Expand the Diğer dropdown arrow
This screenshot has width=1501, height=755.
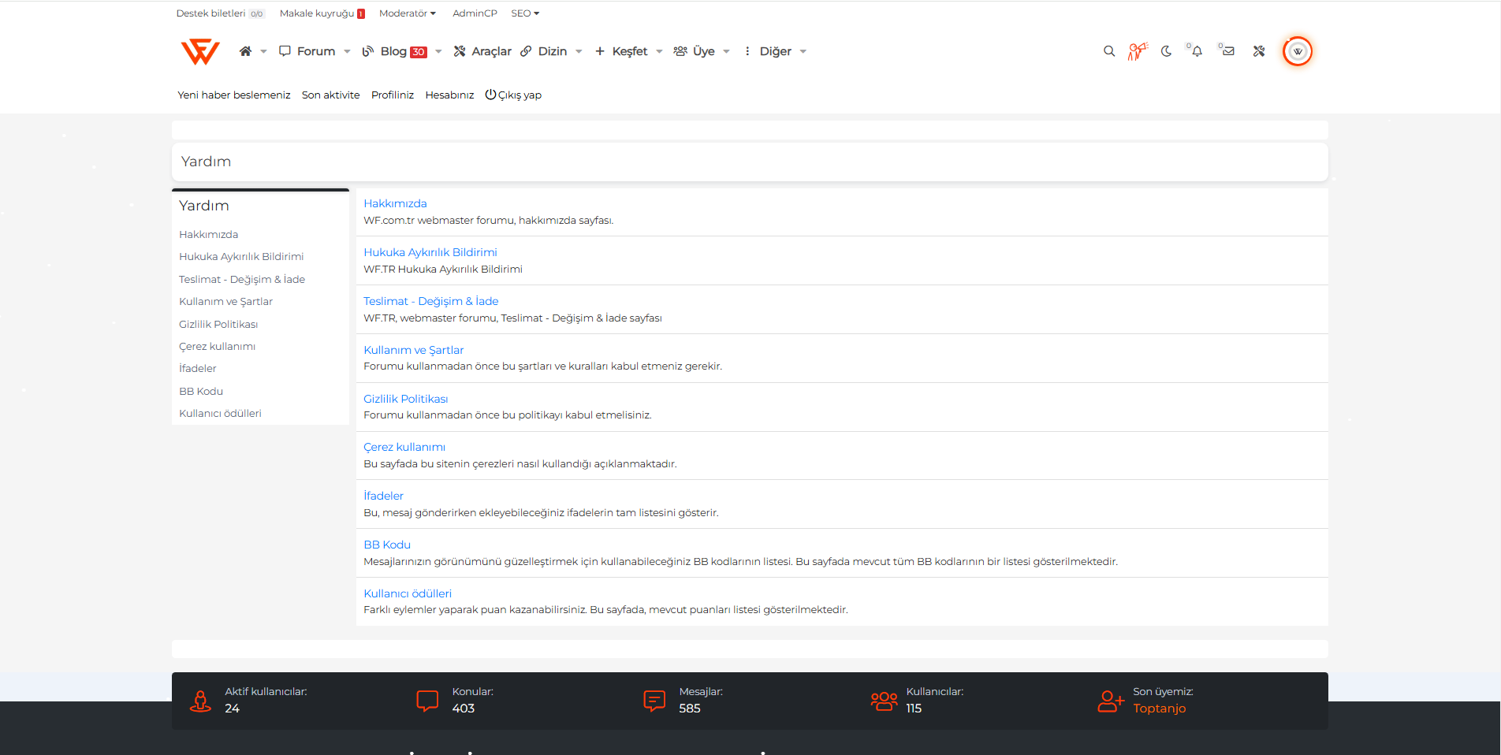pos(803,52)
